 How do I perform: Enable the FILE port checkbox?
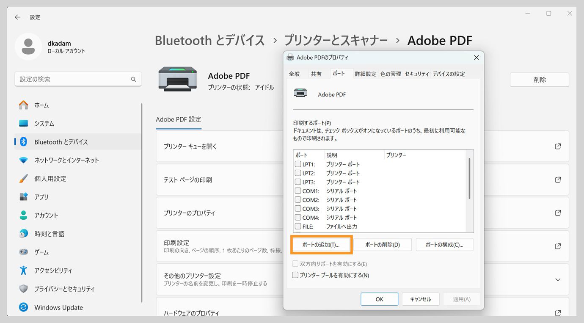(297, 226)
